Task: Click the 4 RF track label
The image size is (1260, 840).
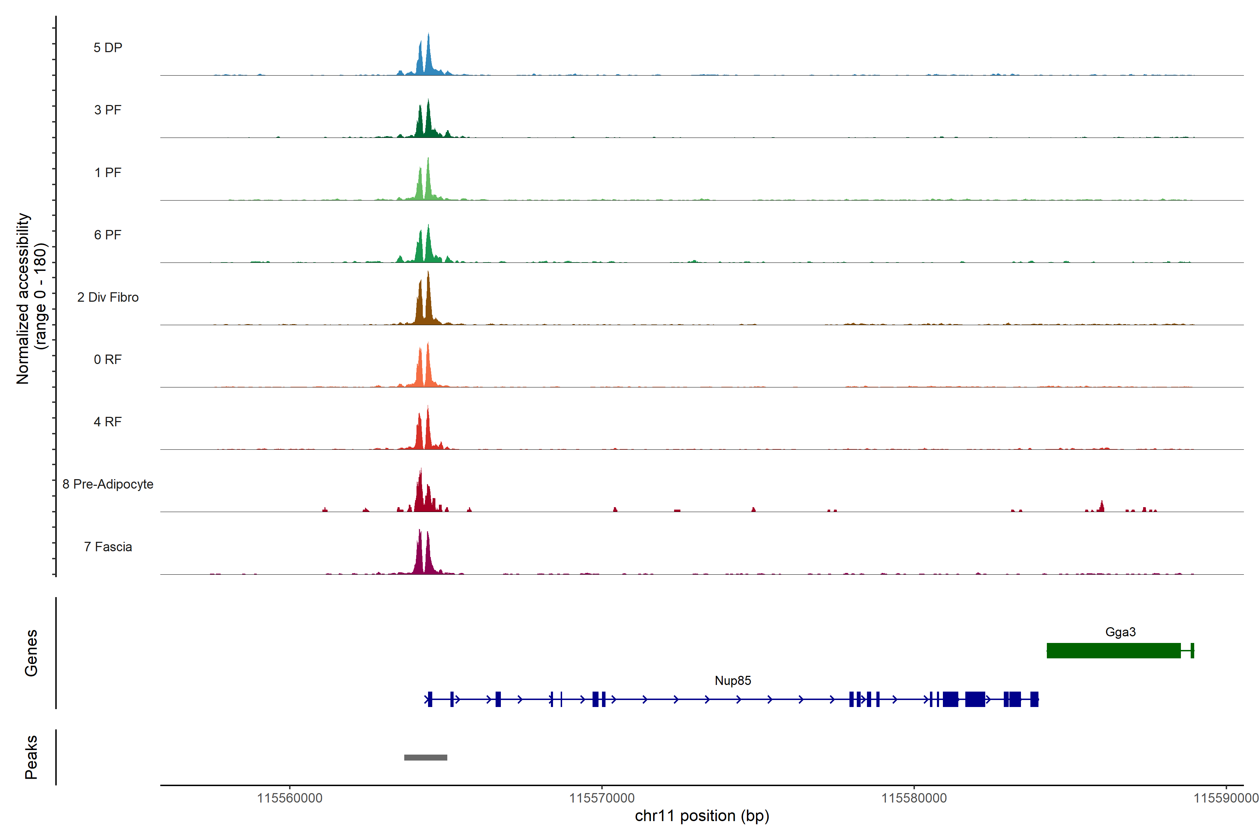Action: tap(108, 422)
